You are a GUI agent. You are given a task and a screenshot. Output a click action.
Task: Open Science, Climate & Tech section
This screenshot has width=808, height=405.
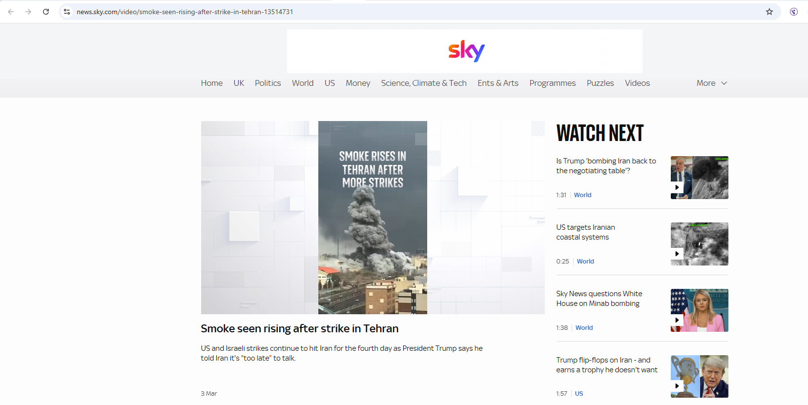point(424,83)
